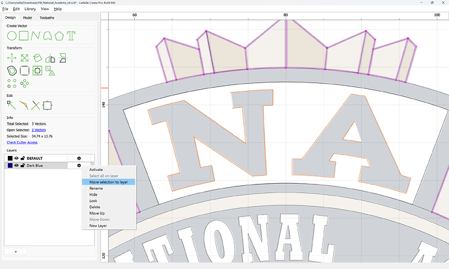Viewport: 449px width, 269px height.
Task: Click the Mirror across vertical axis tool
Action: (50, 58)
